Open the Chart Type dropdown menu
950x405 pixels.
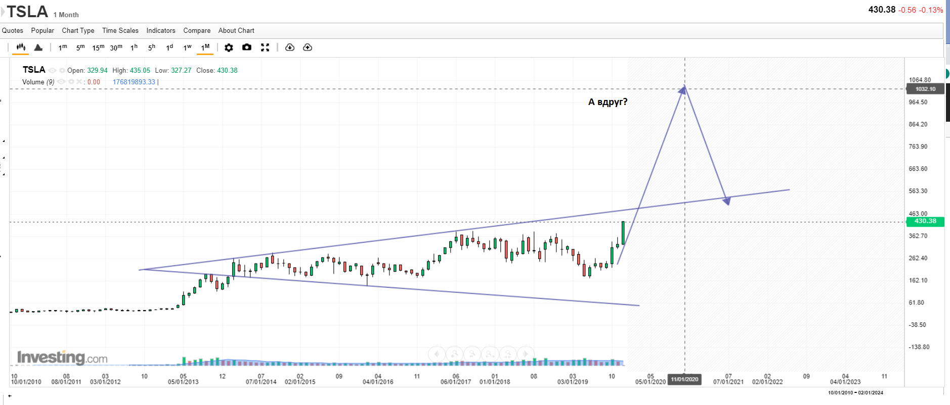click(x=78, y=31)
